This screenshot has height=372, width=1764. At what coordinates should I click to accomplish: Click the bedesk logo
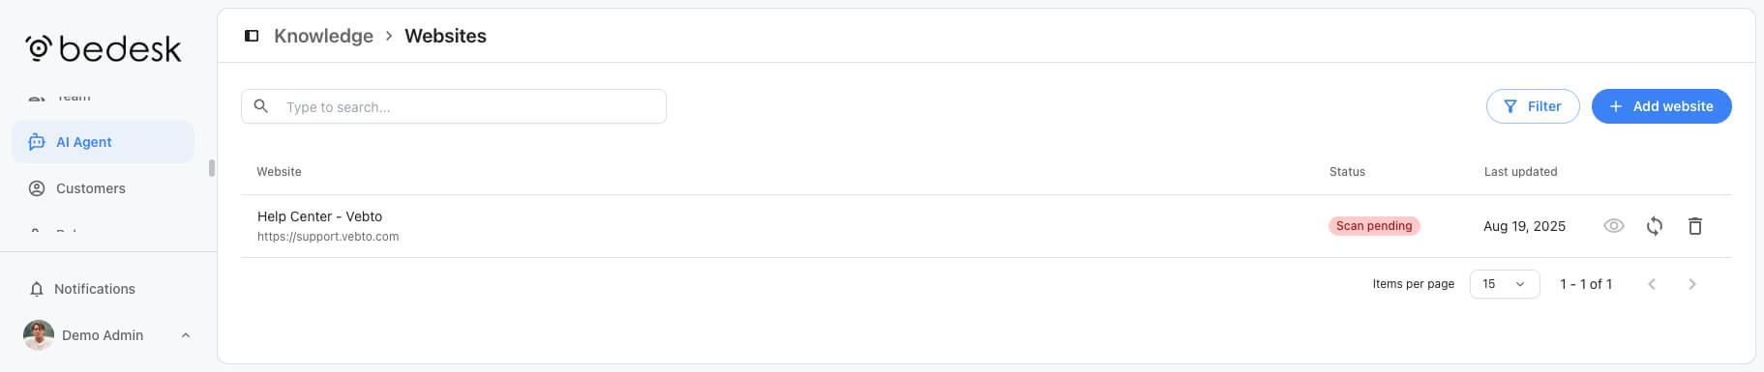click(x=104, y=48)
